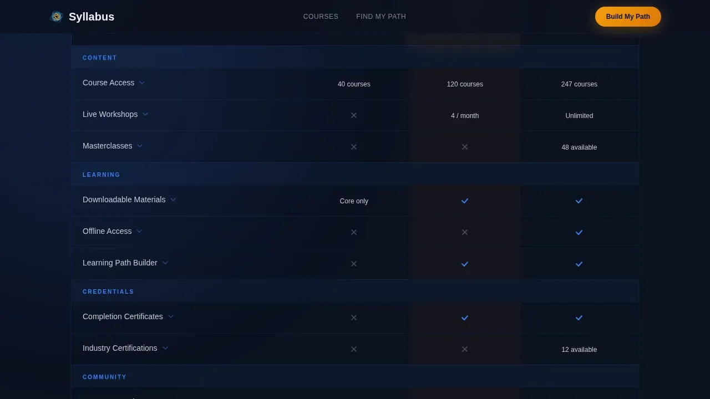Screen dimensions: 710x399
Task: Click checkmark for Offline Access last column
Action: click(x=579, y=232)
